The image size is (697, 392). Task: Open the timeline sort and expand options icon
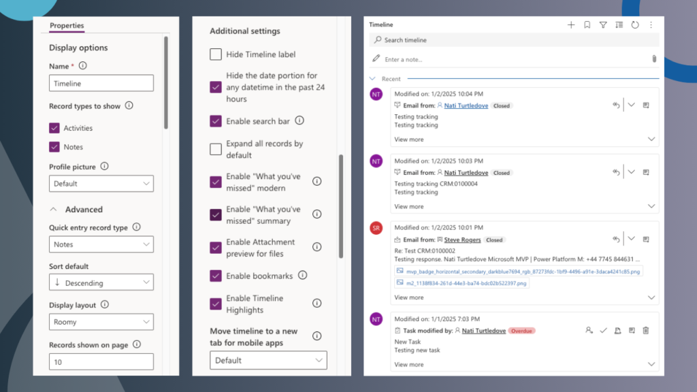[619, 24]
